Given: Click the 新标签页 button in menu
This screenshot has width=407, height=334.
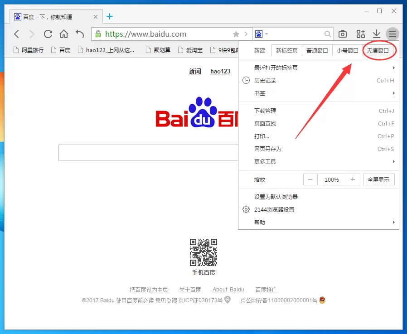Looking at the screenshot, I should coord(287,50).
